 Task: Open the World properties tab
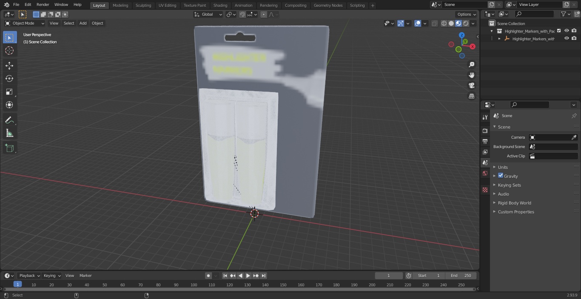click(x=485, y=173)
